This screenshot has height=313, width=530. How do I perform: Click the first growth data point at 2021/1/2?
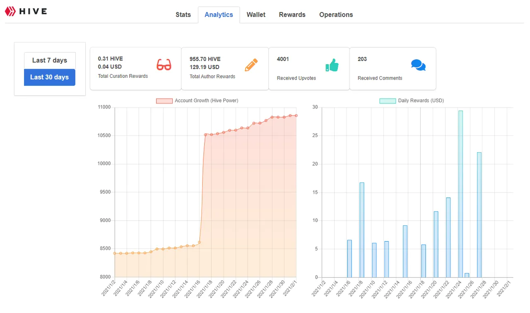[x=115, y=253]
